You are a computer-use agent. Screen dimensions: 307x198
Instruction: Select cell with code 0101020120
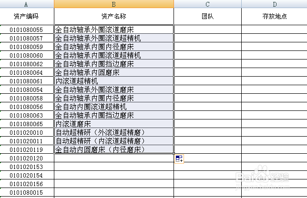click(x=27, y=158)
